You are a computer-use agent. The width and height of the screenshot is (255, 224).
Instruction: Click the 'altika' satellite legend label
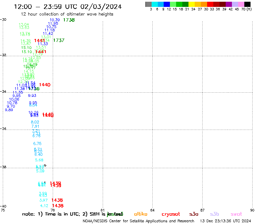coord(141,214)
